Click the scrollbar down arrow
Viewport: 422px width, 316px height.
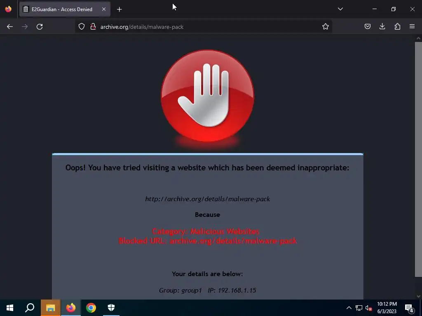tap(418, 296)
